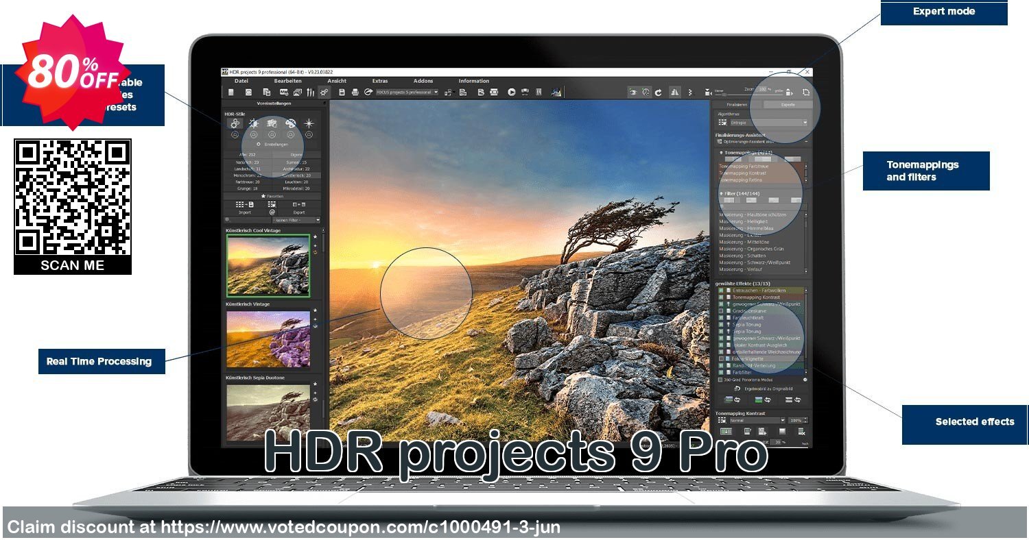The height and width of the screenshot is (540, 1029).
Task: Collapse the Optimierungs-Assistent panel
Action: tap(806, 142)
